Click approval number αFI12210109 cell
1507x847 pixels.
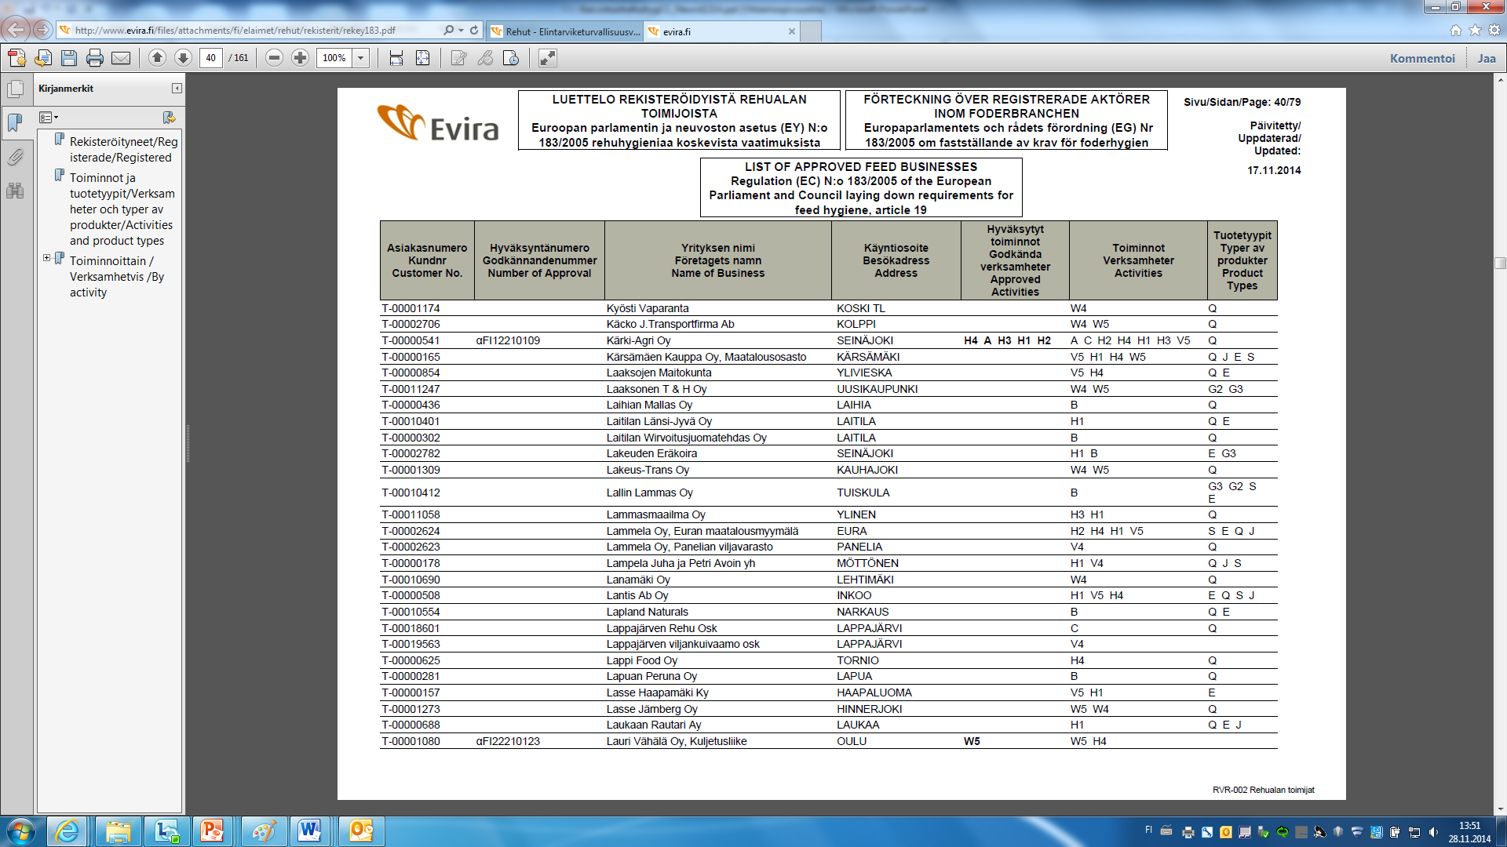tap(508, 340)
